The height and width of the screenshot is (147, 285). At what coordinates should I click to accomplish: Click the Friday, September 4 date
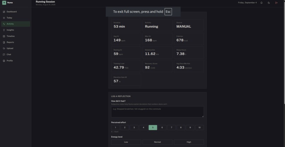[x=248, y=3]
